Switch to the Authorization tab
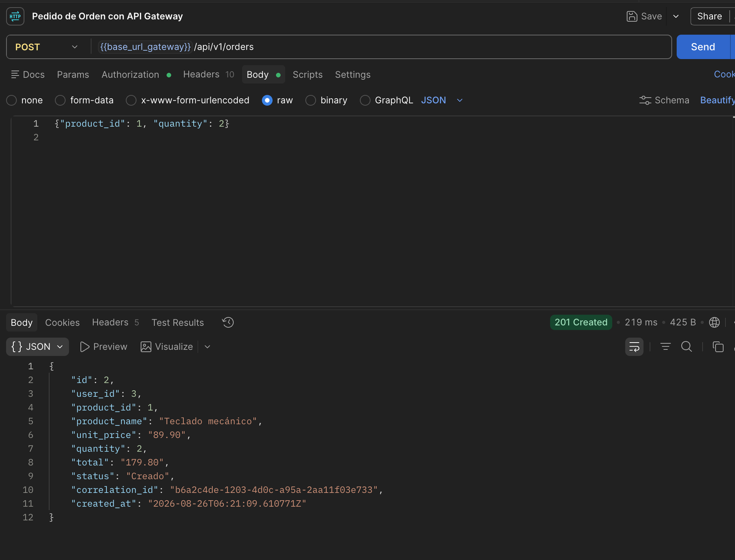The height and width of the screenshot is (560, 735). 136,74
